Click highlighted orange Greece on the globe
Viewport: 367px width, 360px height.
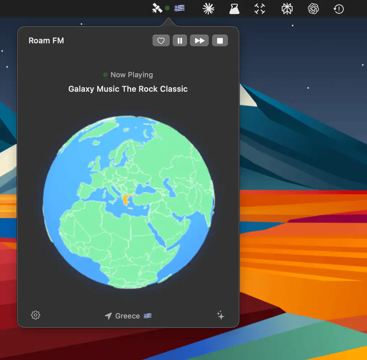click(x=127, y=200)
